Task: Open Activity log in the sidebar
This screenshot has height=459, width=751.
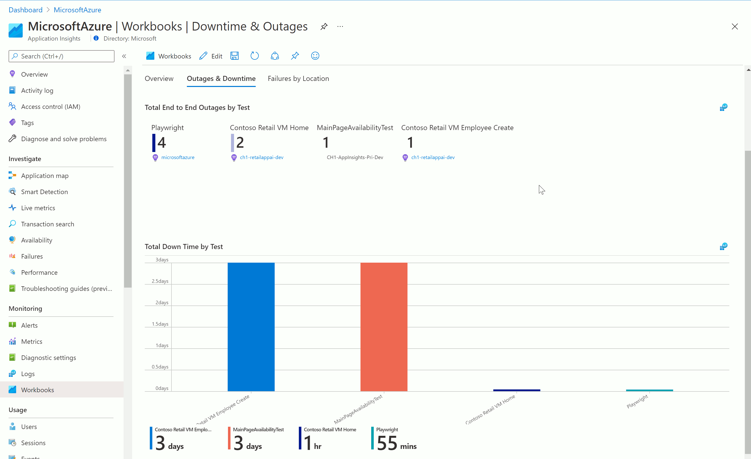Action: tap(62, 90)
